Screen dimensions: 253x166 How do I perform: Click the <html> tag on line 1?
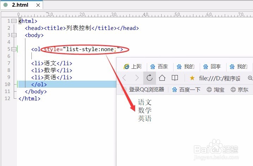click(x=28, y=21)
